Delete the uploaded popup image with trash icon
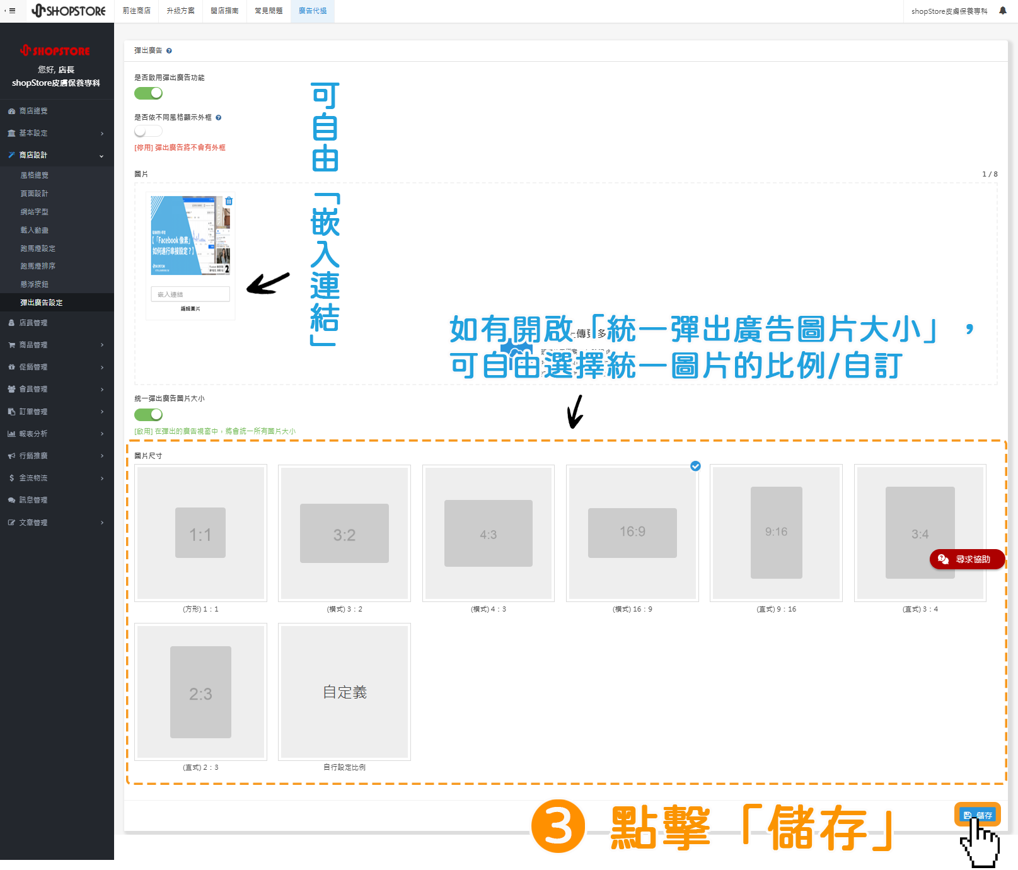The height and width of the screenshot is (870, 1018). pyautogui.click(x=229, y=201)
